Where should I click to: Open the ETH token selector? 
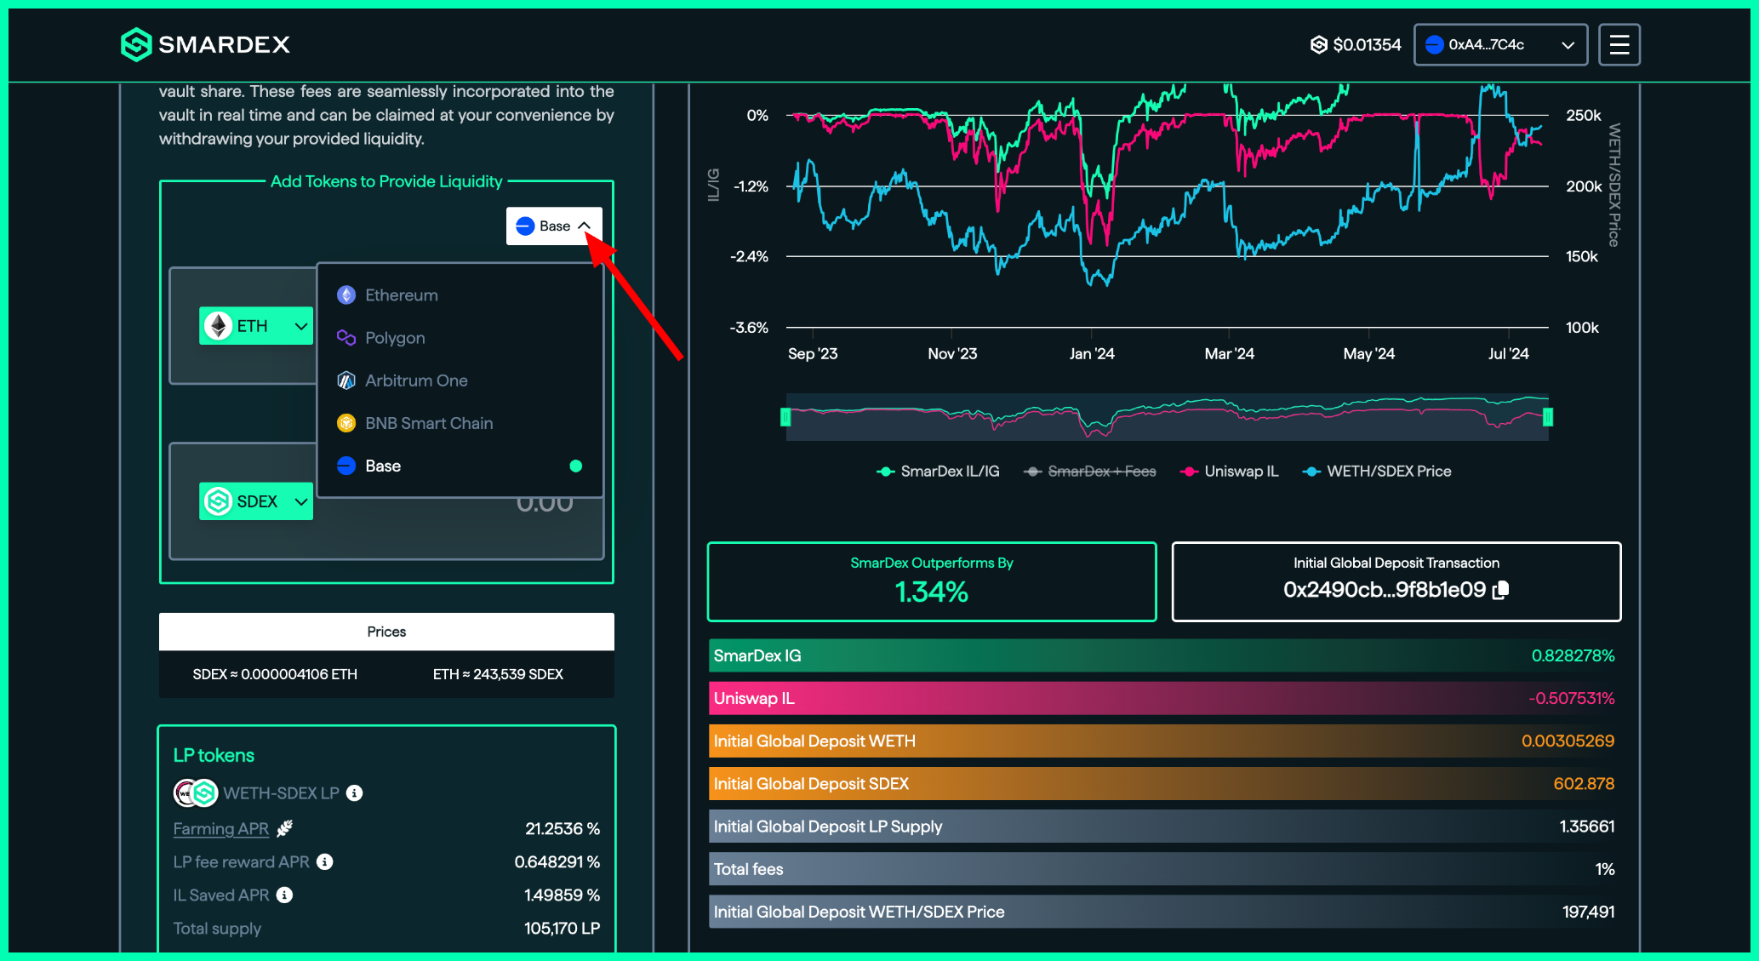(x=255, y=326)
